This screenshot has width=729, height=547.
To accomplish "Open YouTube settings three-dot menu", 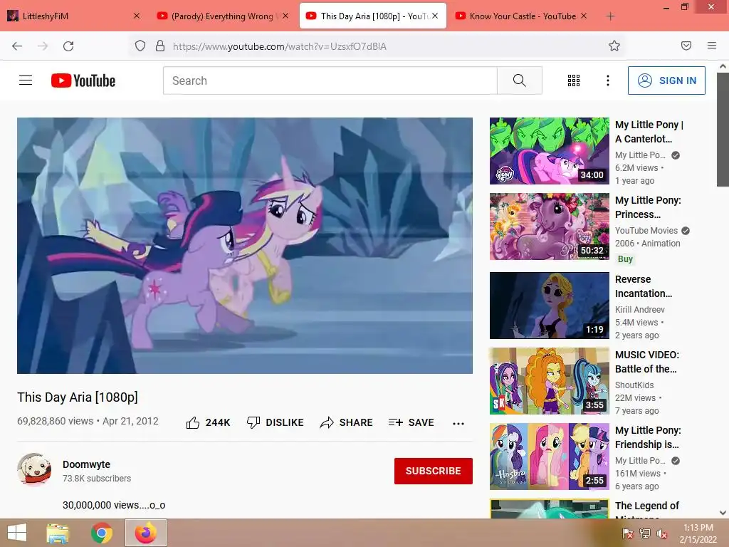I will coord(608,80).
